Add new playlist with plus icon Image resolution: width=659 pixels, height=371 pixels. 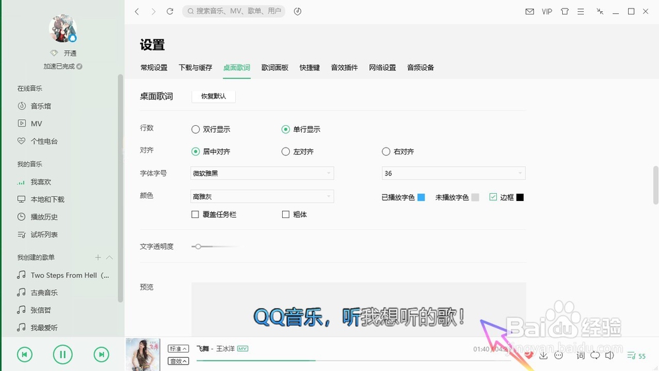pyautogui.click(x=98, y=257)
